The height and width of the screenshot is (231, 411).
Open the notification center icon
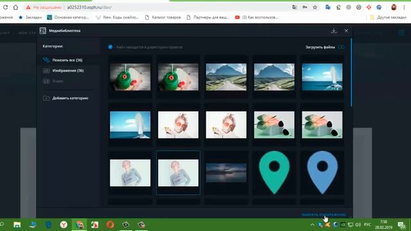pos(401,225)
